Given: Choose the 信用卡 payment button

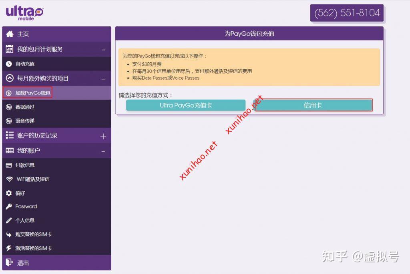Looking at the screenshot, I should 313,105.
